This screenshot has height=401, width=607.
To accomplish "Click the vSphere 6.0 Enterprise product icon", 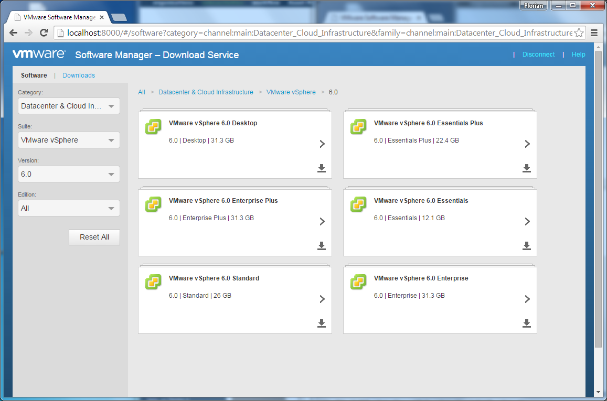I will click(358, 282).
